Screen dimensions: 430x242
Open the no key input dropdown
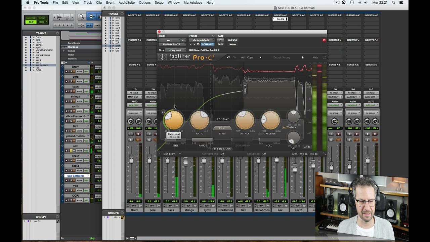point(176,50)
